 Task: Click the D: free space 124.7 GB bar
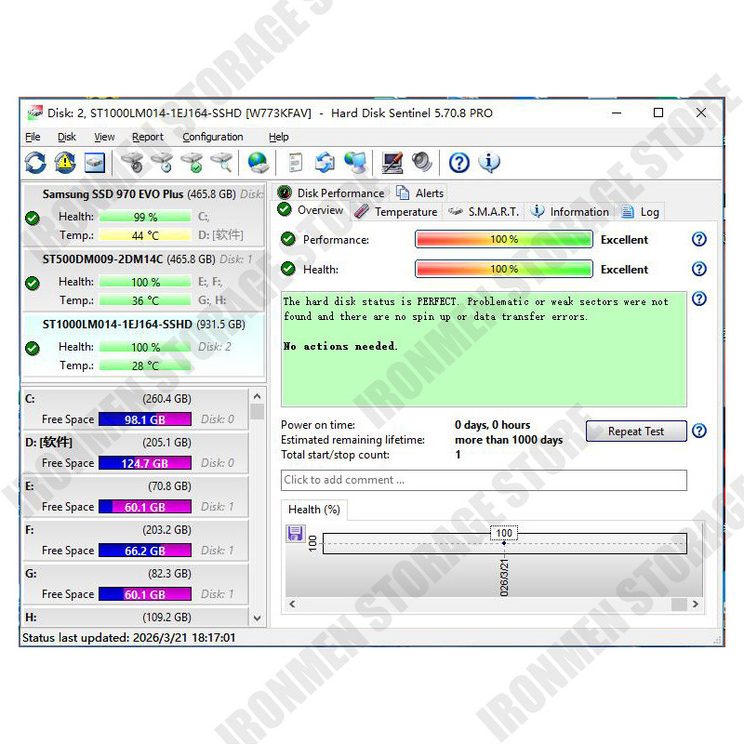(145, 463)
